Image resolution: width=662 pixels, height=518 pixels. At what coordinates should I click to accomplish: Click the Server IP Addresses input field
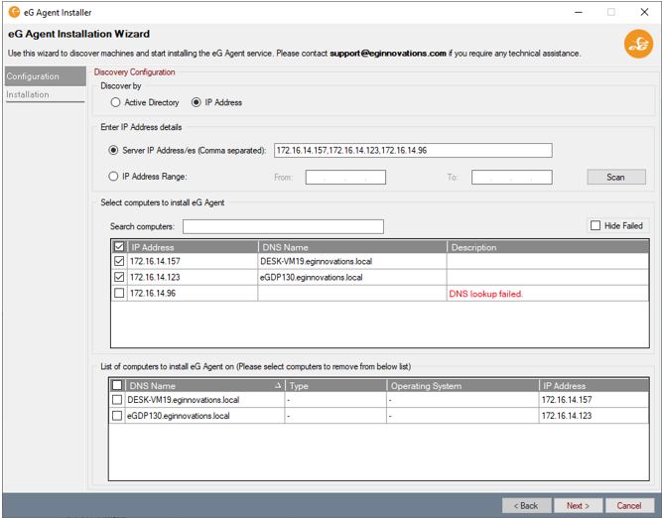tap(413, 150)
